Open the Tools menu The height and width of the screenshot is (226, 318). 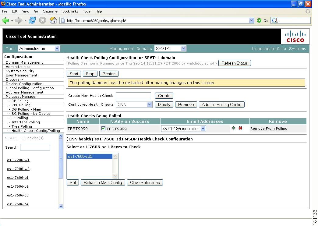(87, 11)
